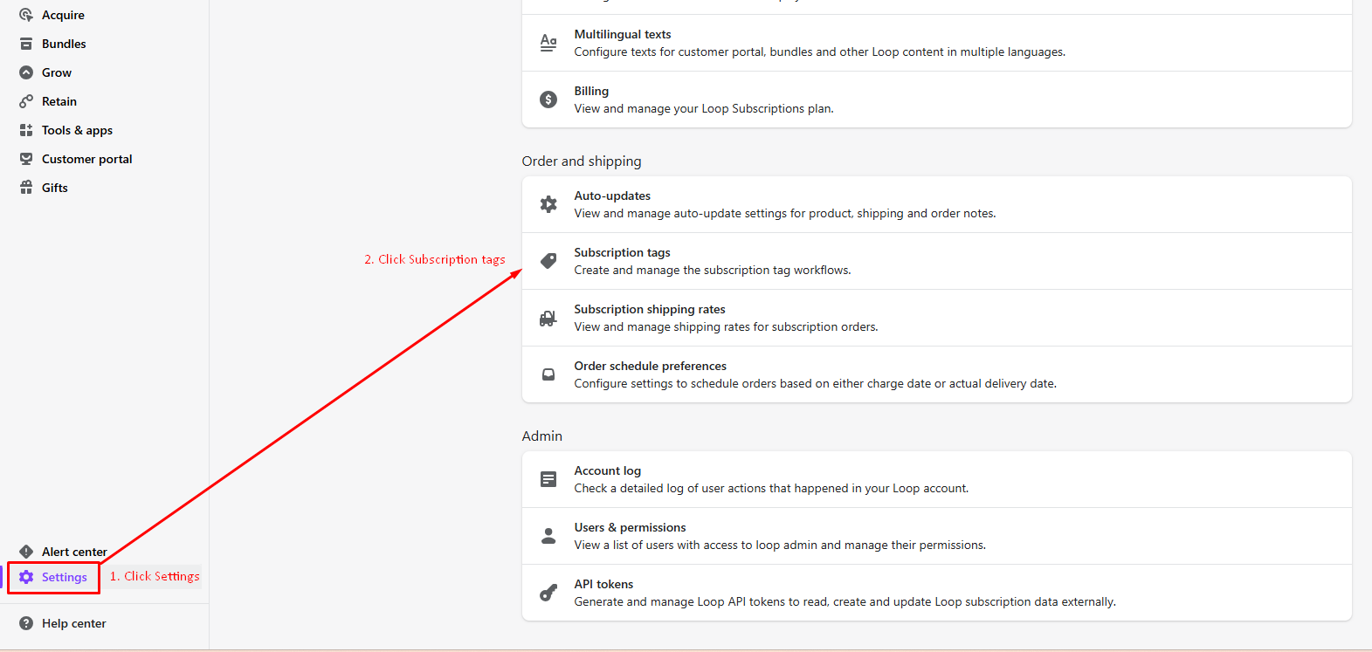Click the Order schedule preferences inbox icon

tap(548, 374)
